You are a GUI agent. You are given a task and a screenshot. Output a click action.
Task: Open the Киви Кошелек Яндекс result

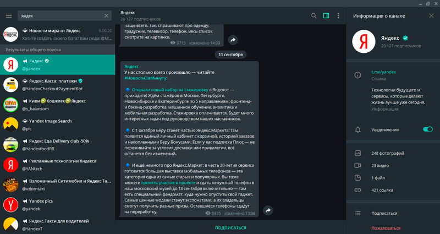point(58,105)
